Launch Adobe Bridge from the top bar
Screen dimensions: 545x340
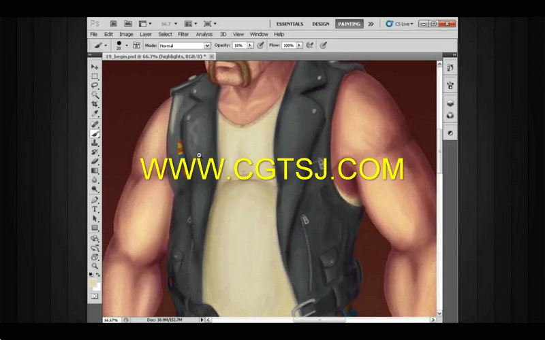113,24
